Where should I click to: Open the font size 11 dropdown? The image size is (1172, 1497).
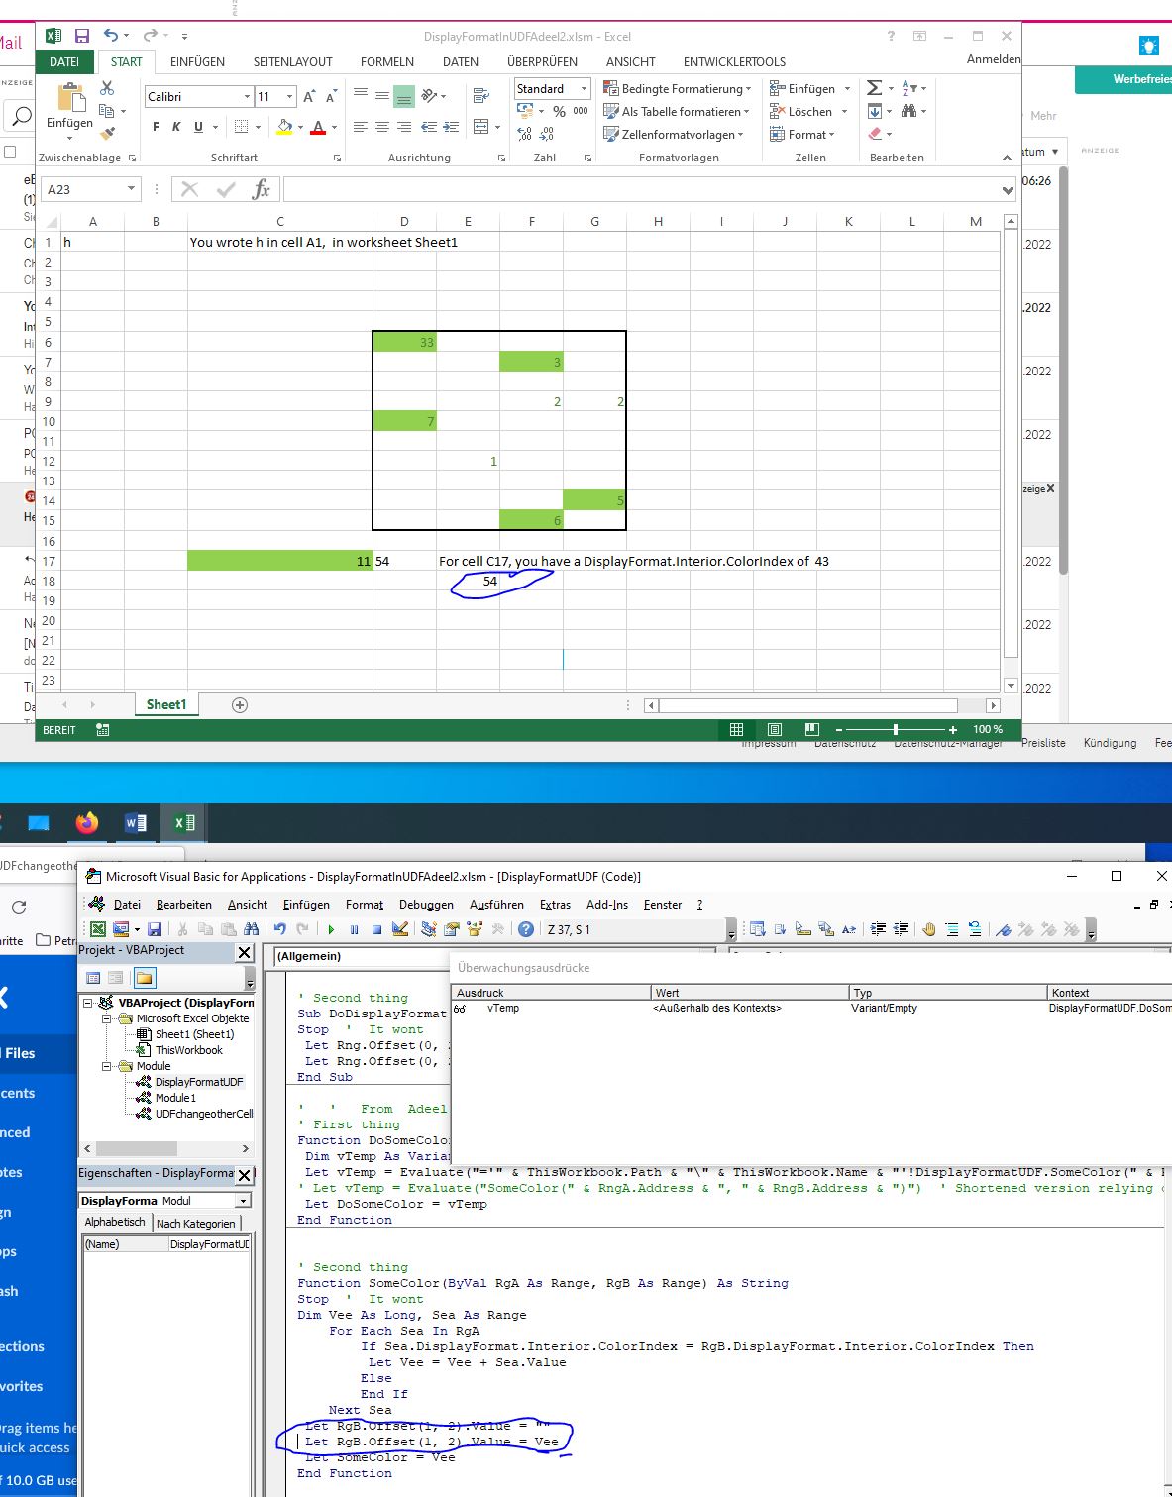pyautogui.click(x=289, y=96)
